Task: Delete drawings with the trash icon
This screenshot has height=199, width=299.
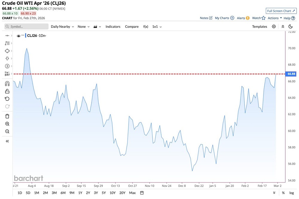Action: pyautogui.click(x=7, y=116)
